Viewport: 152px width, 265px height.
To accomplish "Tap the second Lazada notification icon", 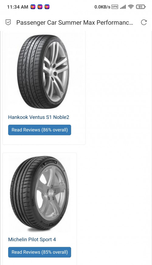I will (x=40, y=7).
